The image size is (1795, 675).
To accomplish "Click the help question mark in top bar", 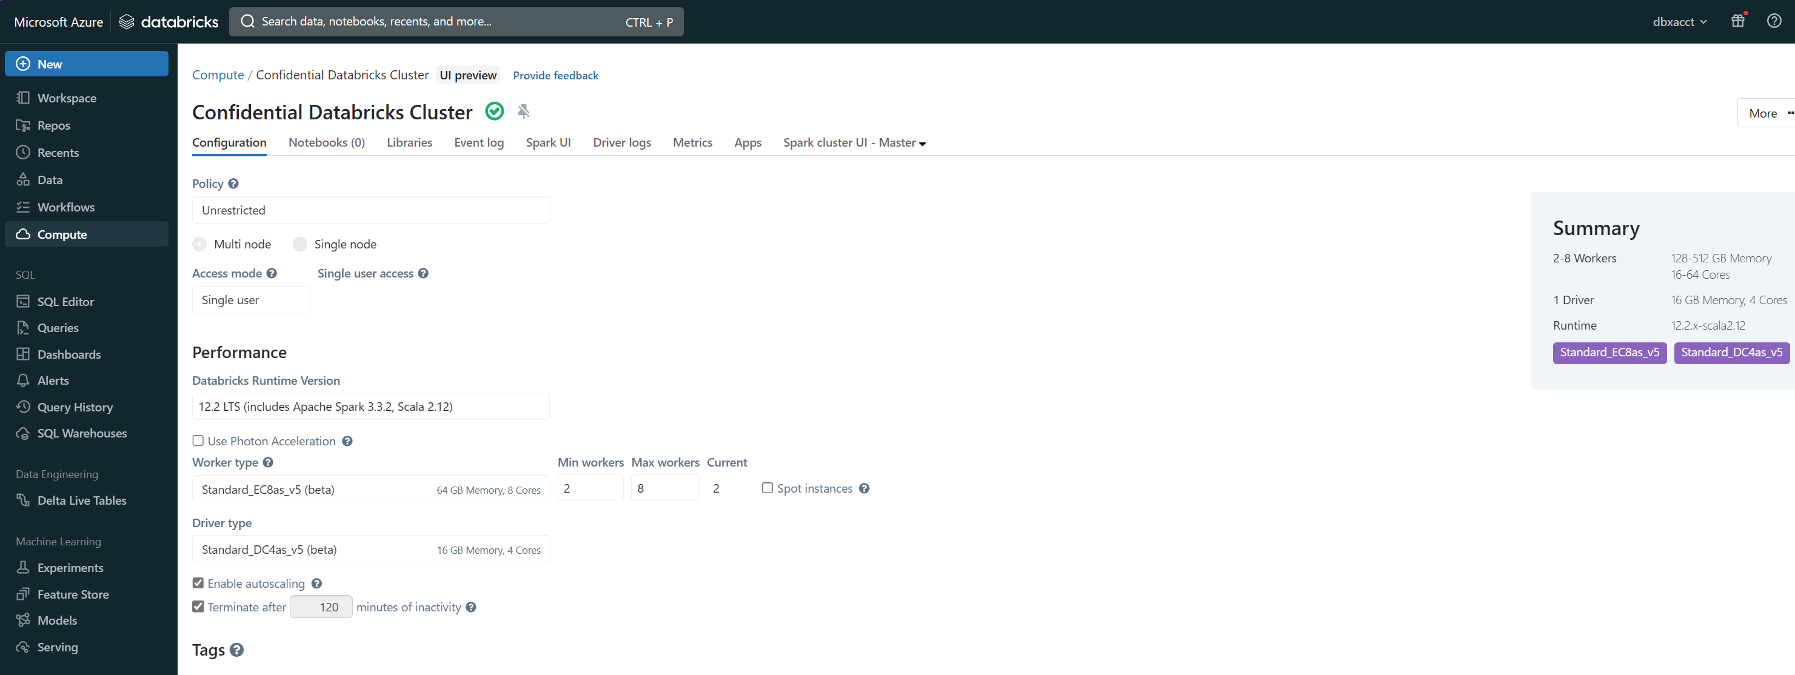I will pyautogui.click(x=1773, y=21).
